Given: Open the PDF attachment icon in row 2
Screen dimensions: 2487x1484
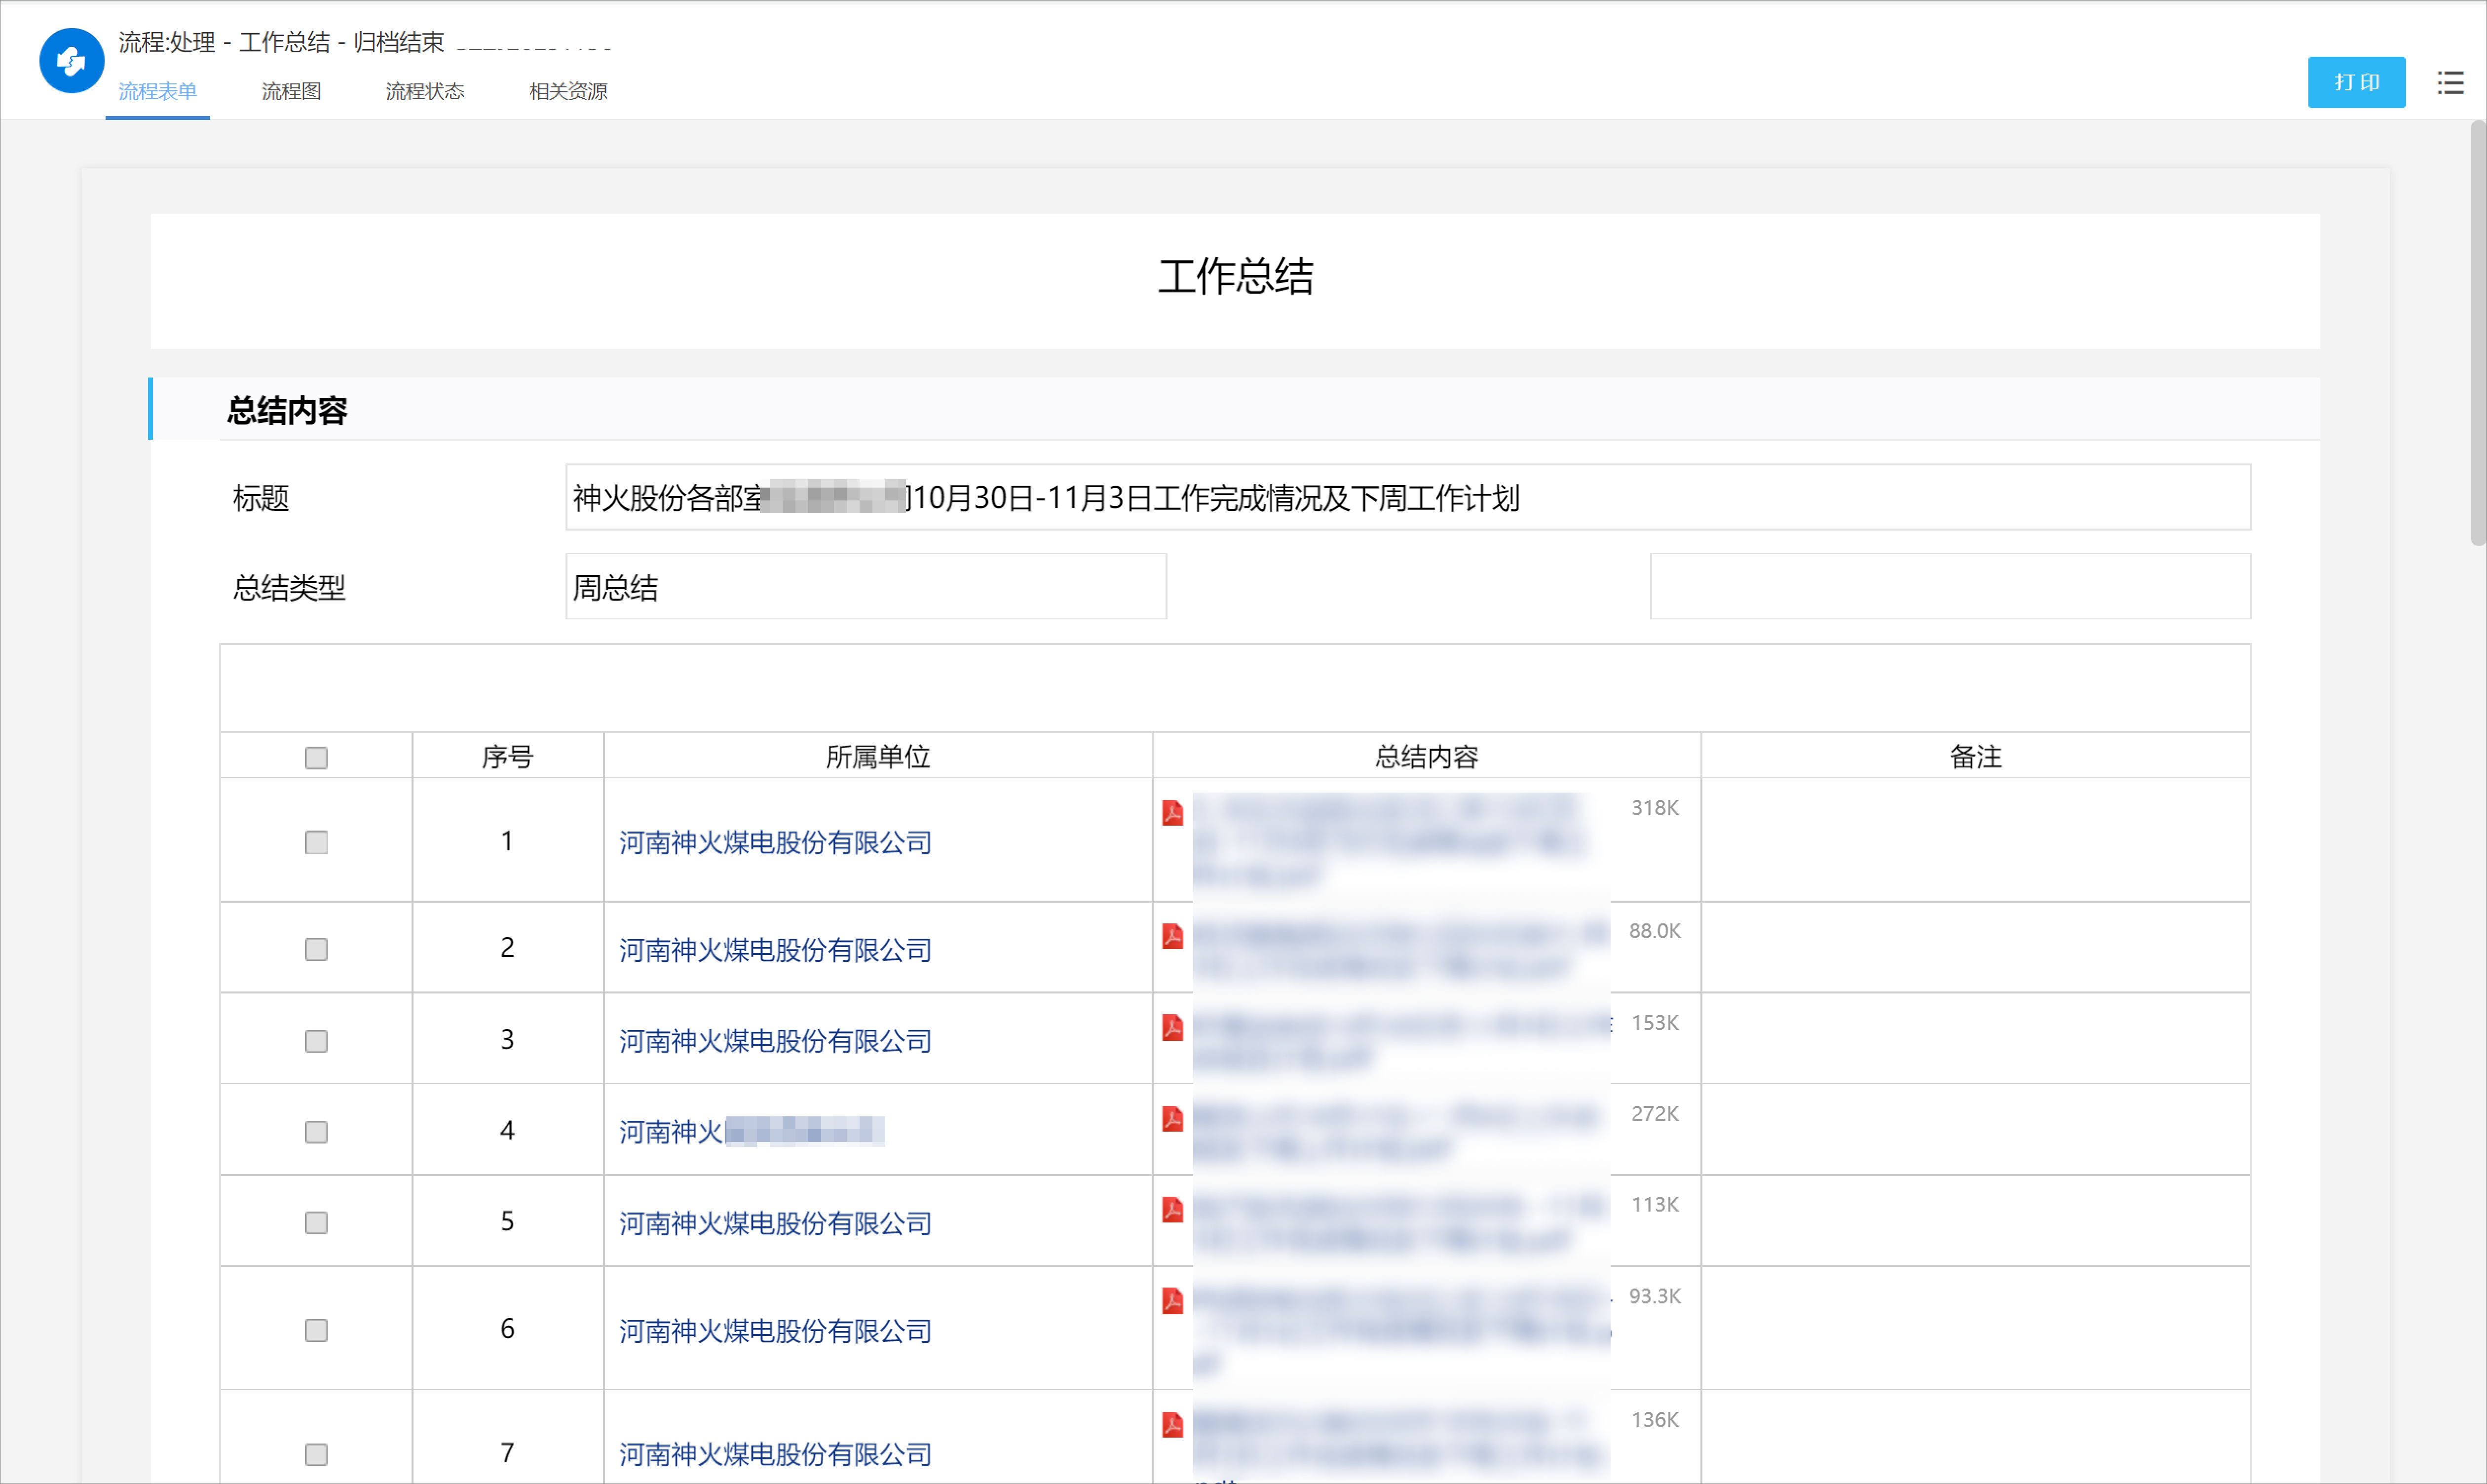Looking at the screenshot, I should (1172, 936).
